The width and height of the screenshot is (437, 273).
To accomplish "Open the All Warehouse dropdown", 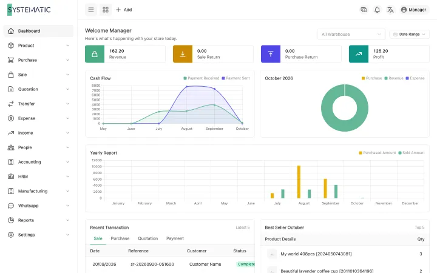I will [351, 34].
